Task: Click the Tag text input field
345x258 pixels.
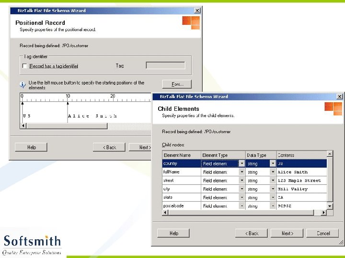Action: pos(165,65)
